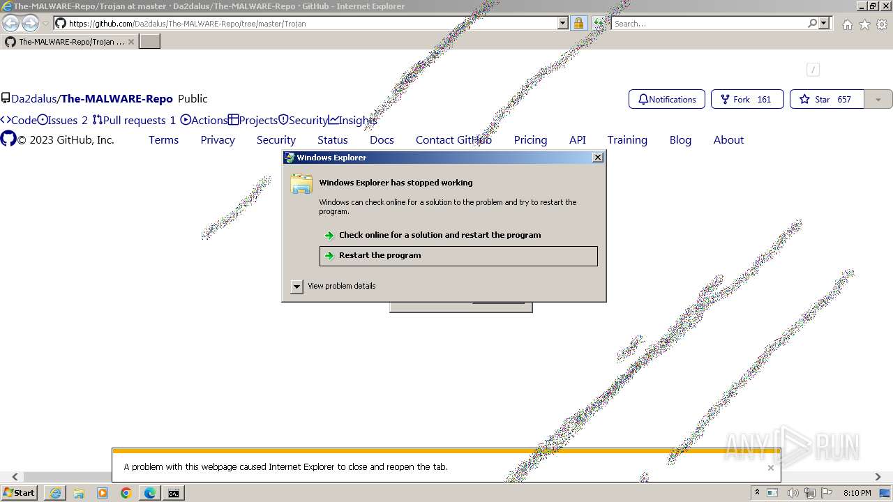
Task: Open Internet Explorer from the taskbar
Action: (x=55, y=493)
